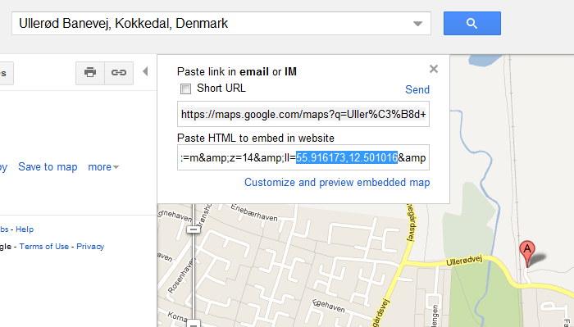Screen dimensions: 574x327
Task: Close the link sharing popup
Action: 434,69
